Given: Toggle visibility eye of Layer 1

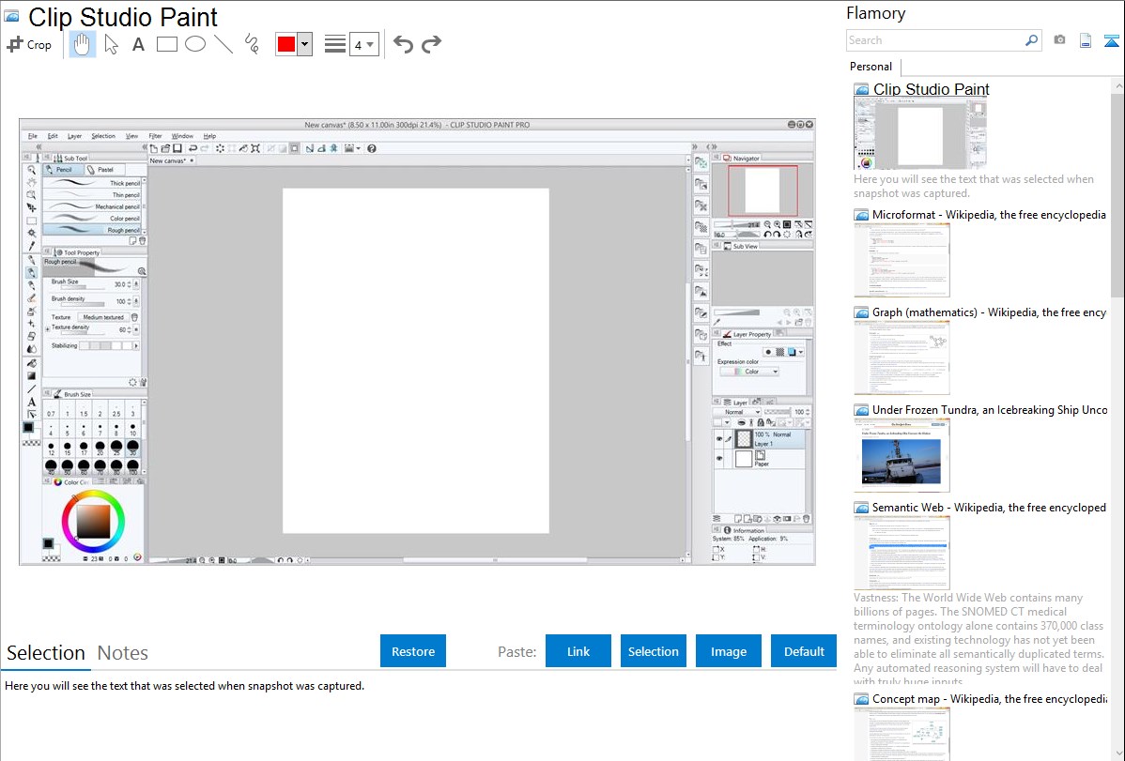Looking at the screenshot, I should (719, 439).
